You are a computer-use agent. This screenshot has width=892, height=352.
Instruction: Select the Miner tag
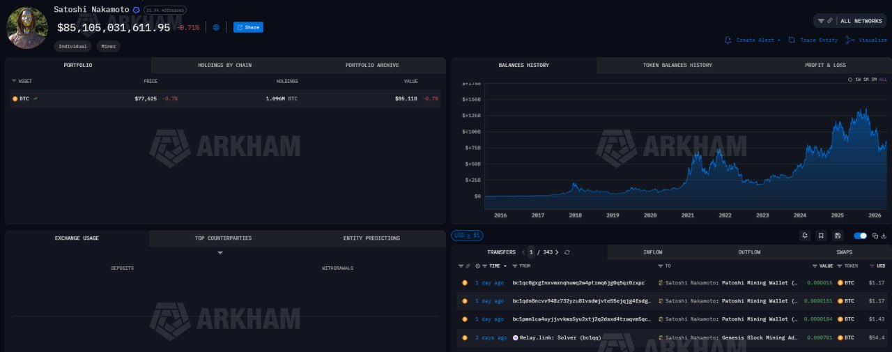click(108, 46)
